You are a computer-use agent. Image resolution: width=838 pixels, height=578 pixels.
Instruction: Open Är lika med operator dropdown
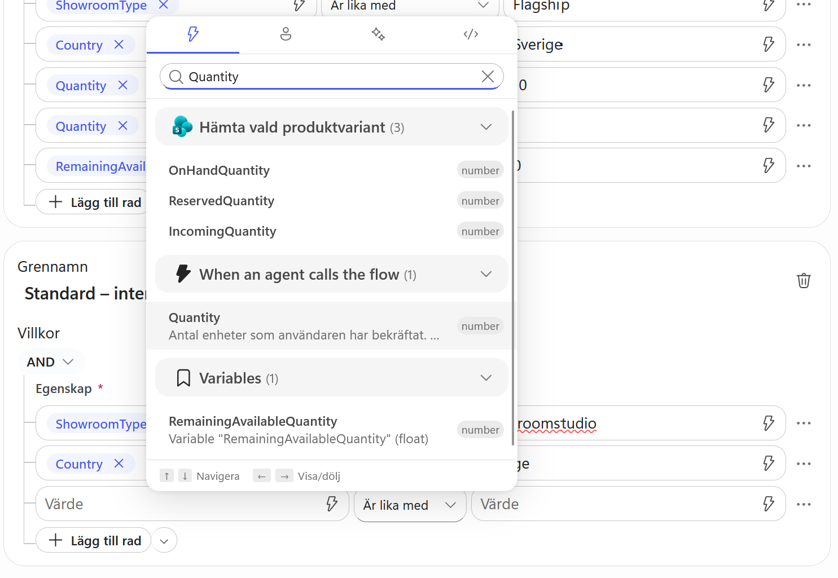pyautogui.click(x=410, y=505)
